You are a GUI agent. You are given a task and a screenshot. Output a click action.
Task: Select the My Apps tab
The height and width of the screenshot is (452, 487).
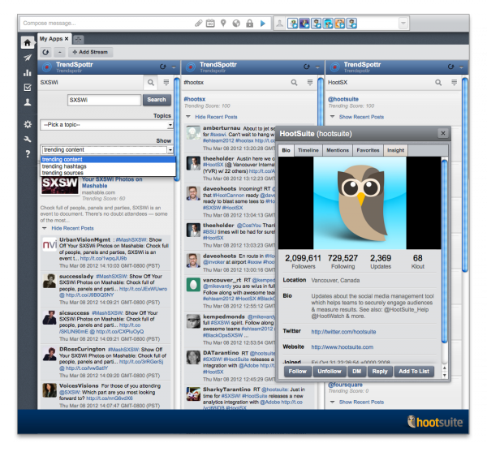click(54, 39)
